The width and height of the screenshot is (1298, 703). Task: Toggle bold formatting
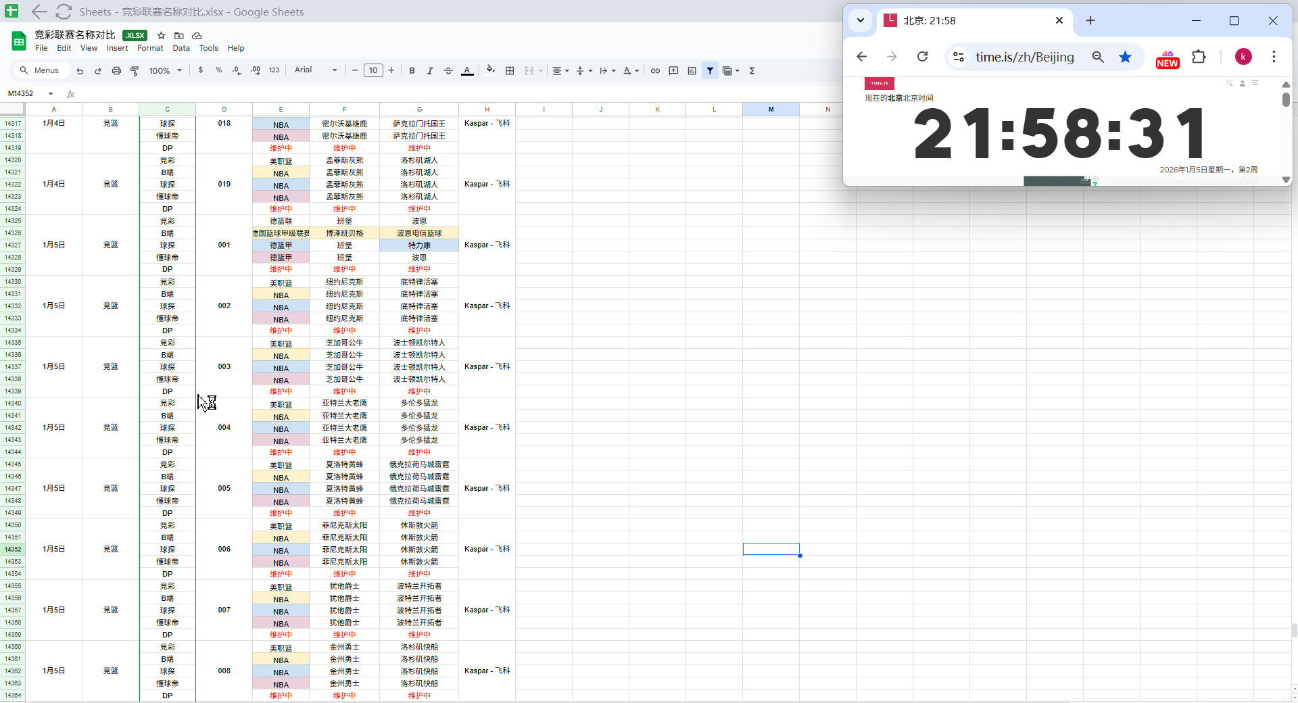(412, 70)
